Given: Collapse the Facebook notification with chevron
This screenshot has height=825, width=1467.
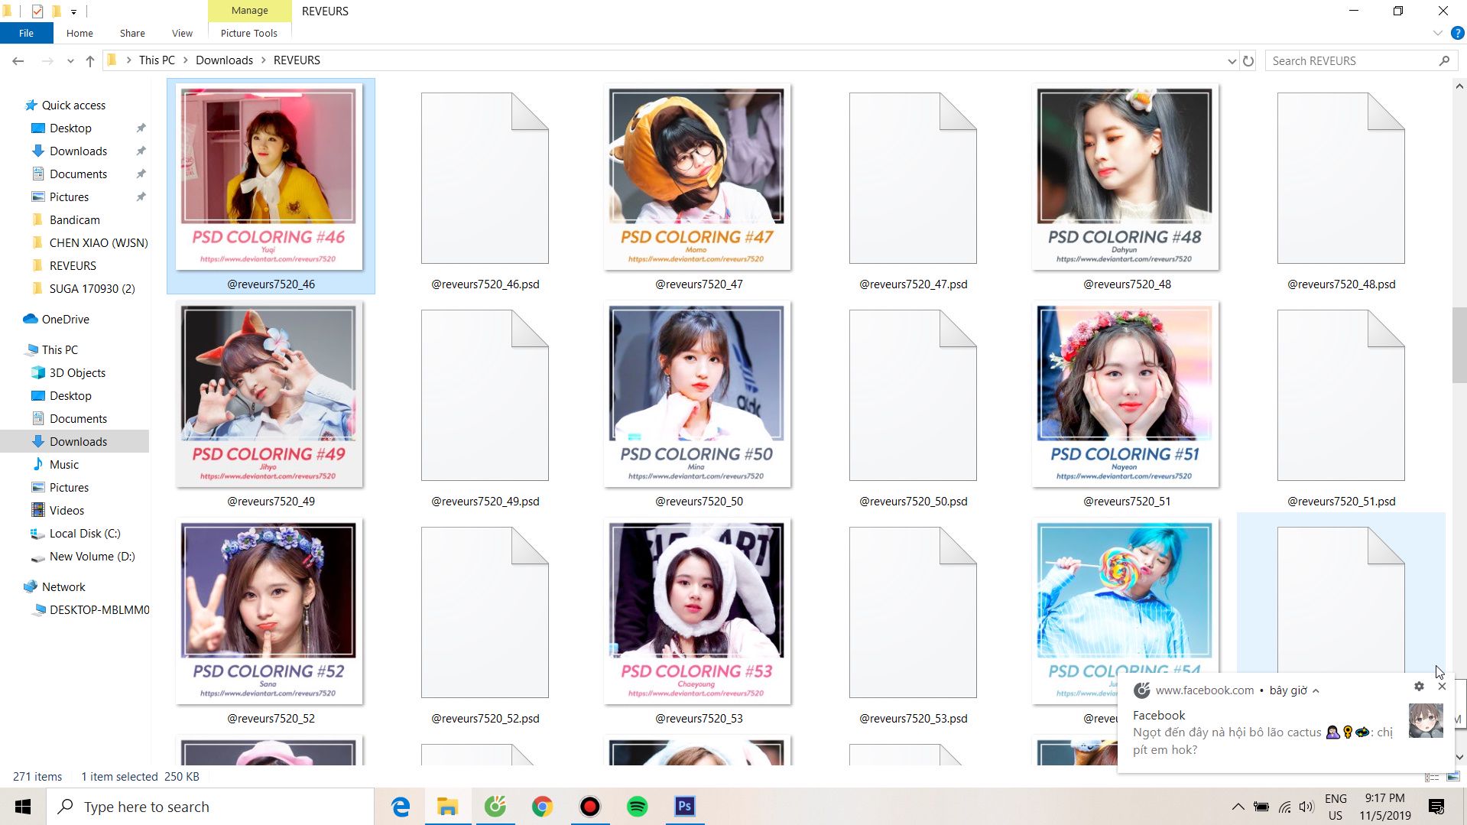Looking at the screenshot, I should (x=1316, y=690).
